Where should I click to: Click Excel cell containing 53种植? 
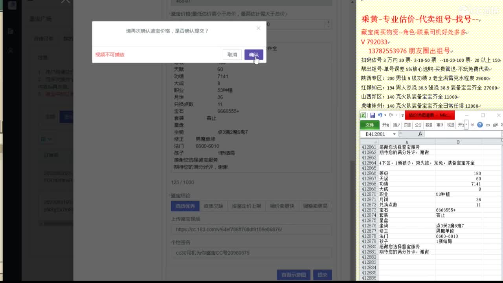[458, 194]
